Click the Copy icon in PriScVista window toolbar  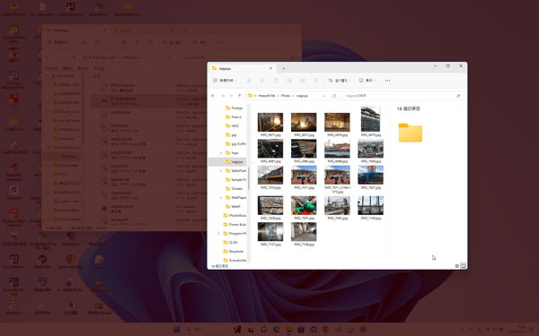tap(97, 42)
